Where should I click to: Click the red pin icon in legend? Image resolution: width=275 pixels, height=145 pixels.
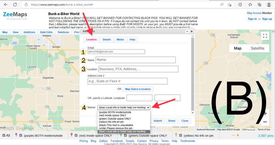[x=71, y=135]
